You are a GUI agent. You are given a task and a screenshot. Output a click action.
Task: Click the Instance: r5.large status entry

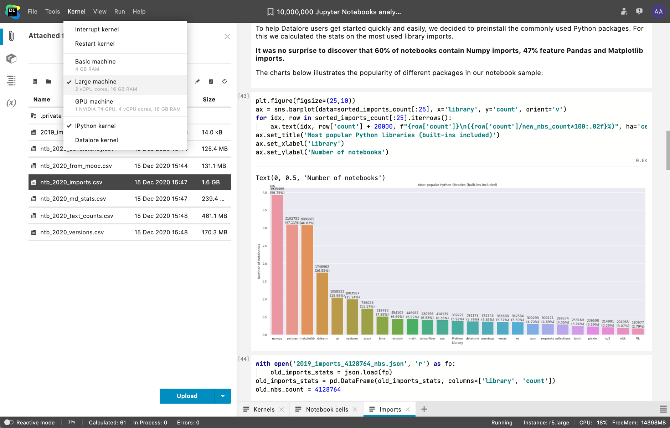(546, 422)
